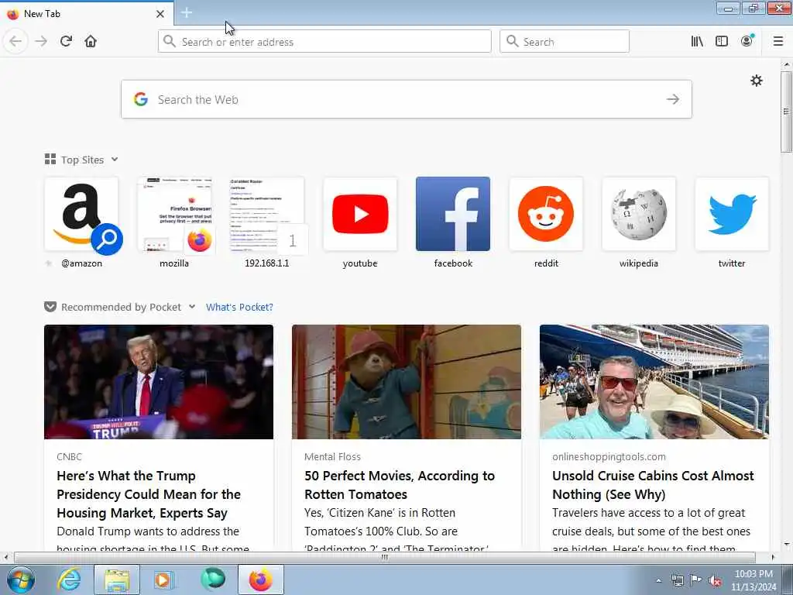Open the @amazon top site tile
This screenshot has height=595, width=793.
coord(81,214)
